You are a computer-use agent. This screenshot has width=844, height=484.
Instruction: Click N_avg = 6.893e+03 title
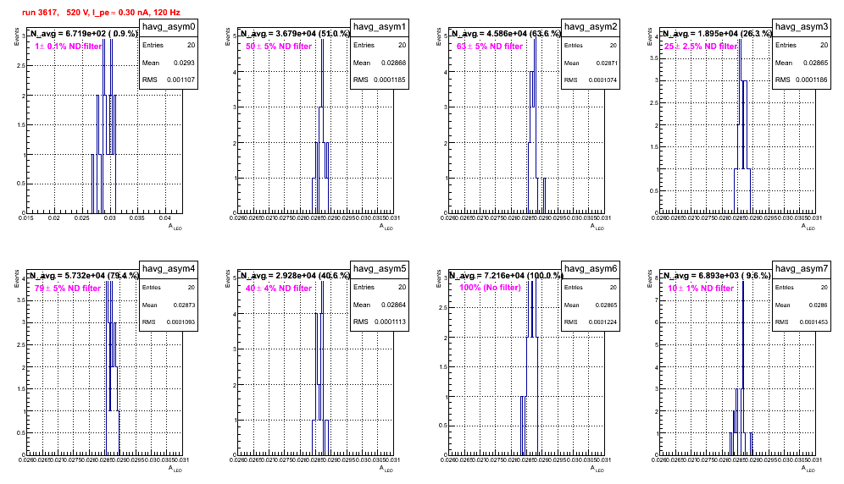point(717,275)
